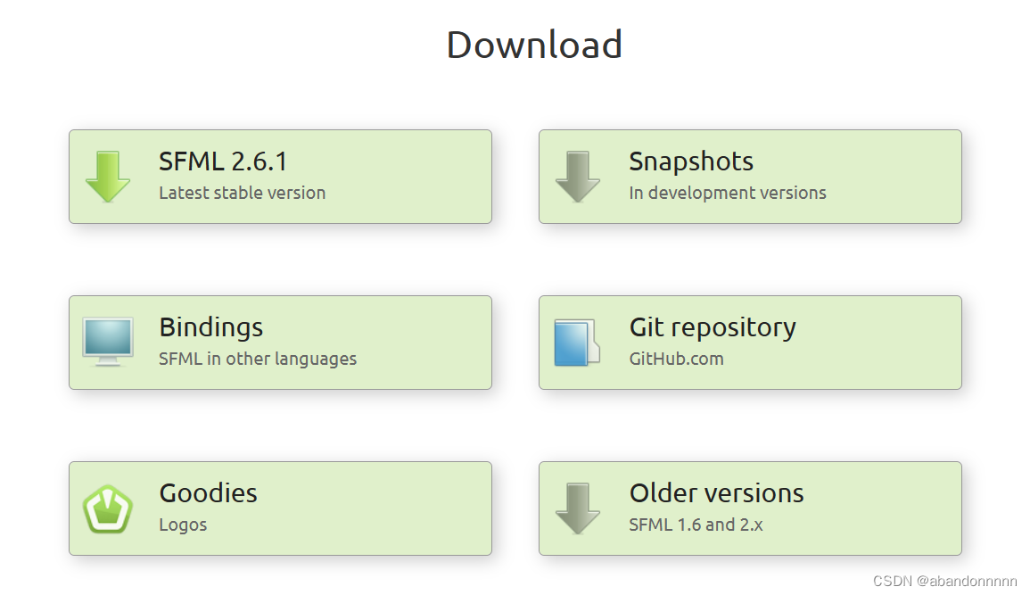Click the 'In development versions' subtitle
Screen dimensions: 1030x595
(x=728, y=193)
